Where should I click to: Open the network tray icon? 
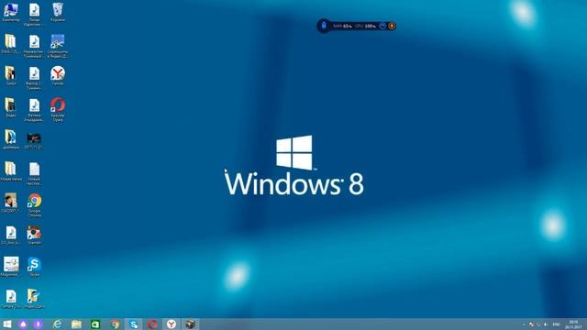(538, 324)
